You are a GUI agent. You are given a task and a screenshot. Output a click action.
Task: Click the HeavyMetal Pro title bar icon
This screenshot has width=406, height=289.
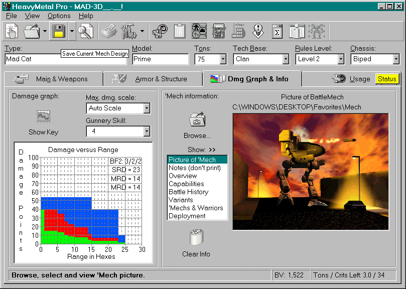(7, 7)
